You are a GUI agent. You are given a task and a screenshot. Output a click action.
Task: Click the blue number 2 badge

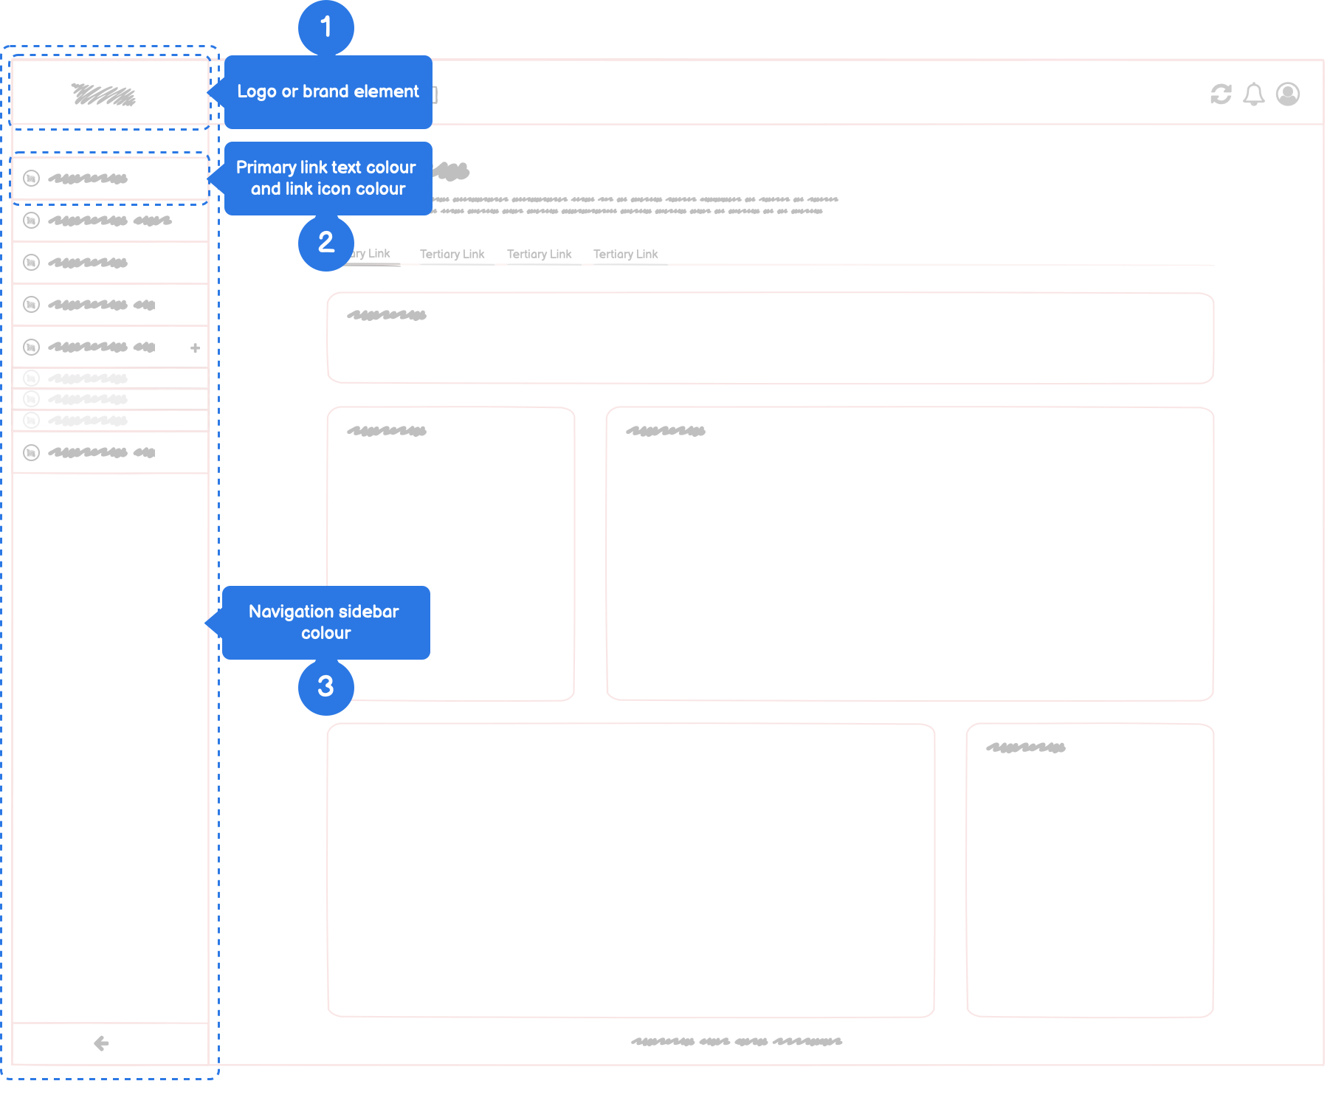pos(325,243)
